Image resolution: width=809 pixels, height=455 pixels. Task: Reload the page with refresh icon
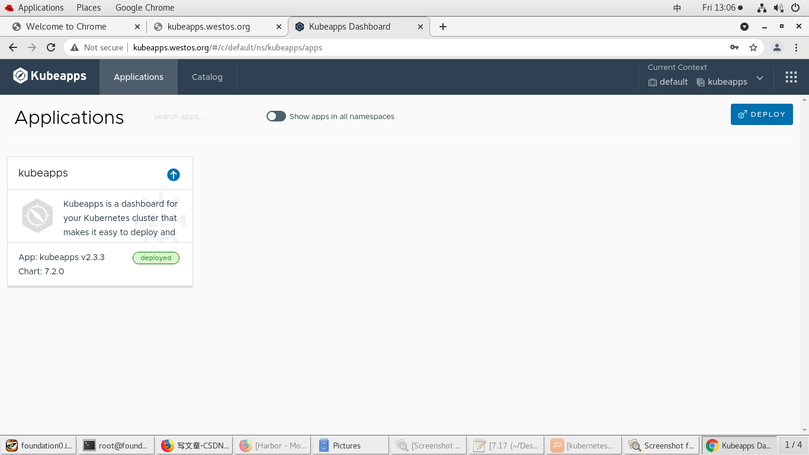[51, 47]
